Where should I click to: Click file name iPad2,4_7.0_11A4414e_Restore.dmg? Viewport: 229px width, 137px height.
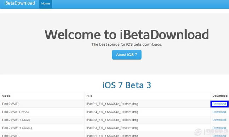point(112,112)
